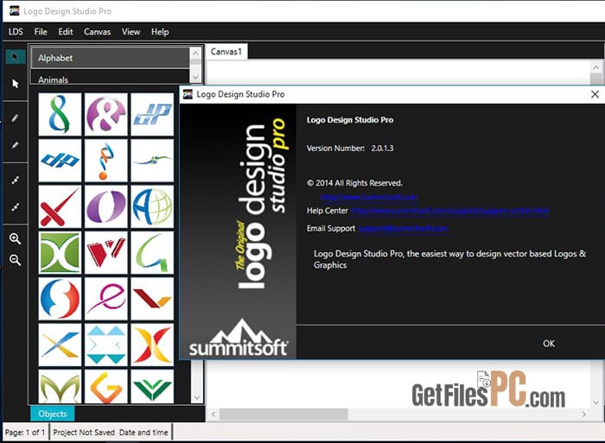Image resolution: width=605 pixels, height=443 pixels.
Task: Select the teal triangles pattern logo
Action: click(106, 345)
